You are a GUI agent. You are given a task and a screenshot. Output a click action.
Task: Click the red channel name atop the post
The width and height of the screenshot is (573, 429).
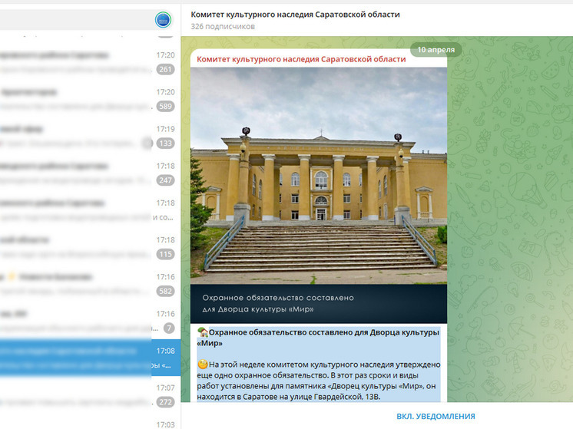[301, 59]
